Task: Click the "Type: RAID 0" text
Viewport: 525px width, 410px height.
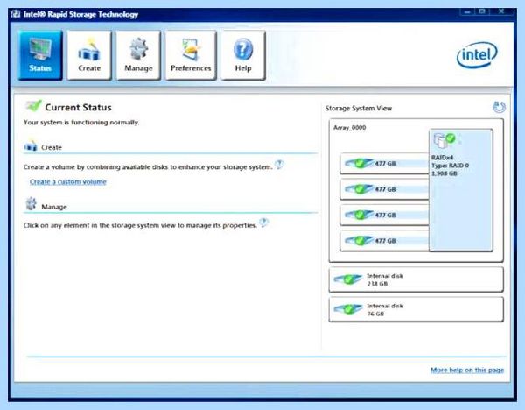Action: tap(450, 166)
